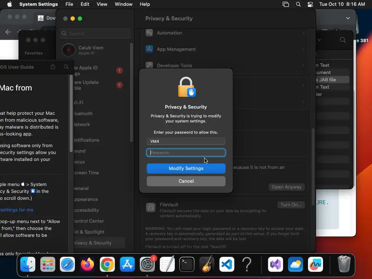Viewport: 372px width, 279px height.
Task: Launch GarageBand from the Dock
Action: point(207,264)
